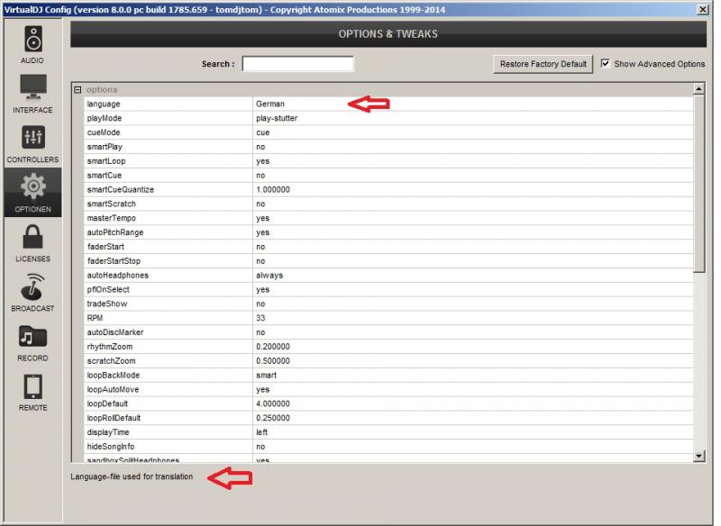Collapse the options group
Screen dimensions: 721x526
[x=78, y=89]
